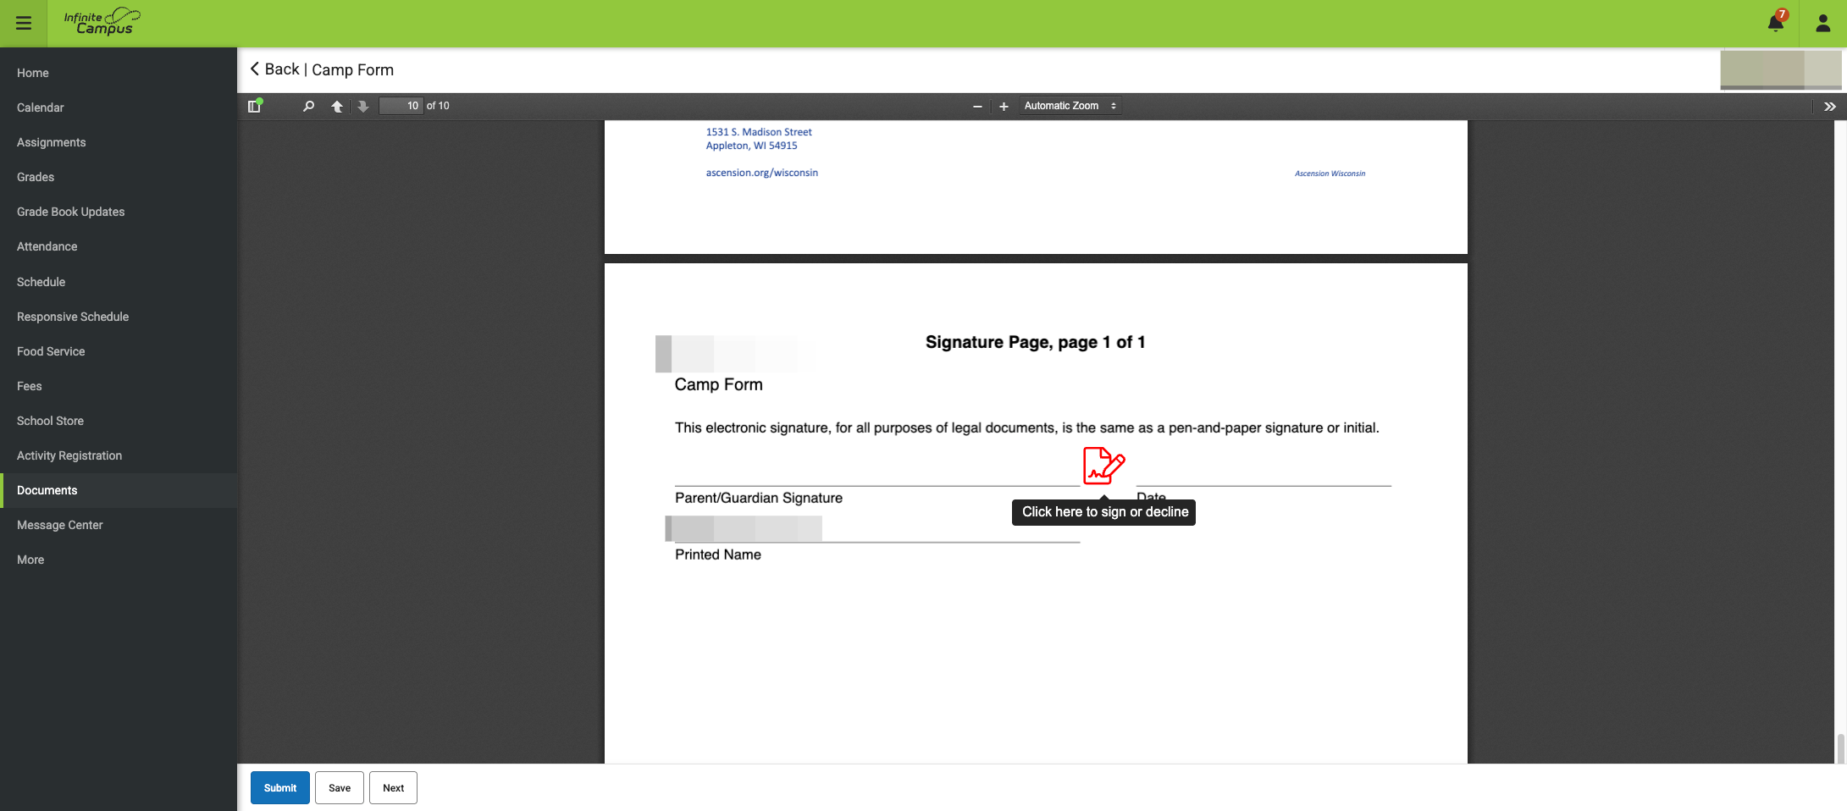Viewport: 1847px width, 811px height.
Task: Open Activity Registration in the sidebar
Action: point(119,455)
